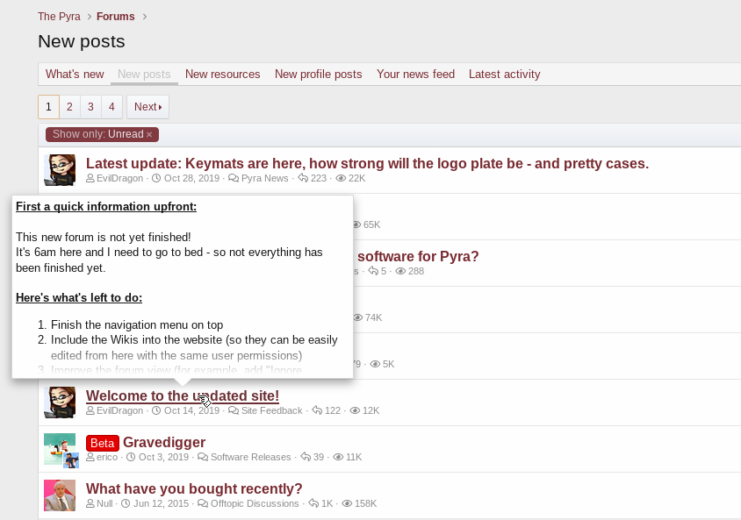Viewport: 741px width, 520px height.
Task: Go to page 2 of new posts
Action: tap(69, 107)
